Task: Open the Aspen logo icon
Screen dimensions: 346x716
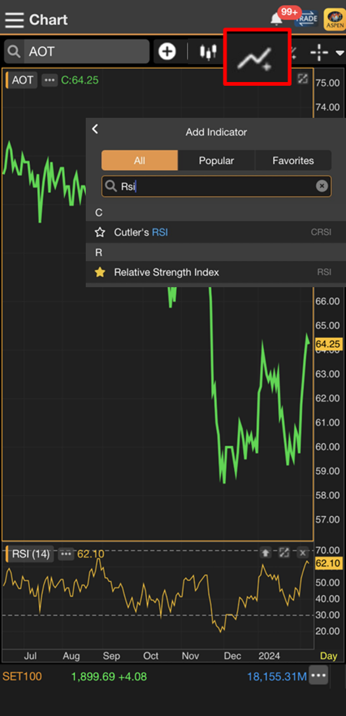Action: click(335, 20)
